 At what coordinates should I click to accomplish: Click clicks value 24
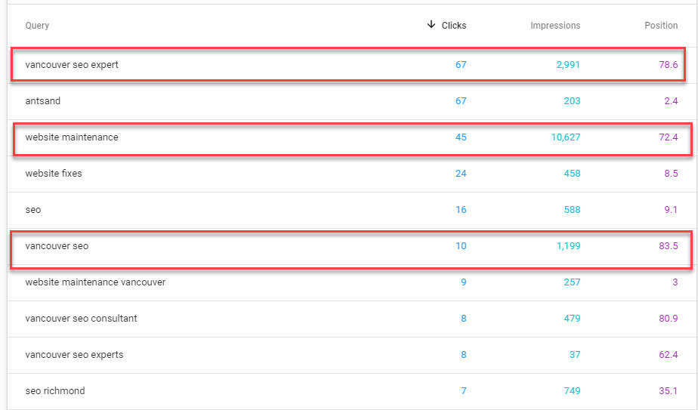461,174
